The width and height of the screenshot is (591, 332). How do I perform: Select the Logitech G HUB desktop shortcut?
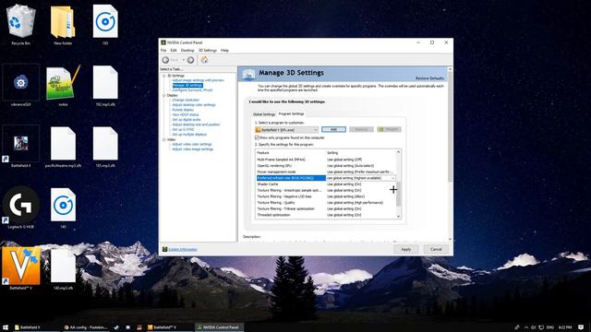click(20, 208)
